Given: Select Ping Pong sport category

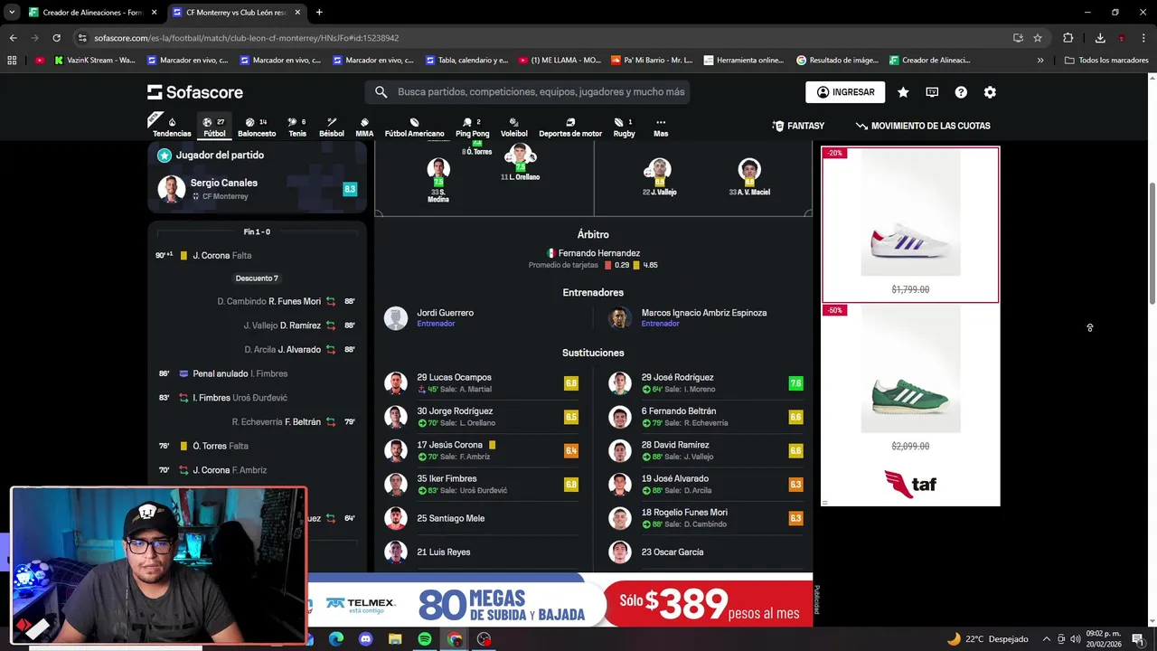Looking at the screenshot, I should click(x=472, y=127).
